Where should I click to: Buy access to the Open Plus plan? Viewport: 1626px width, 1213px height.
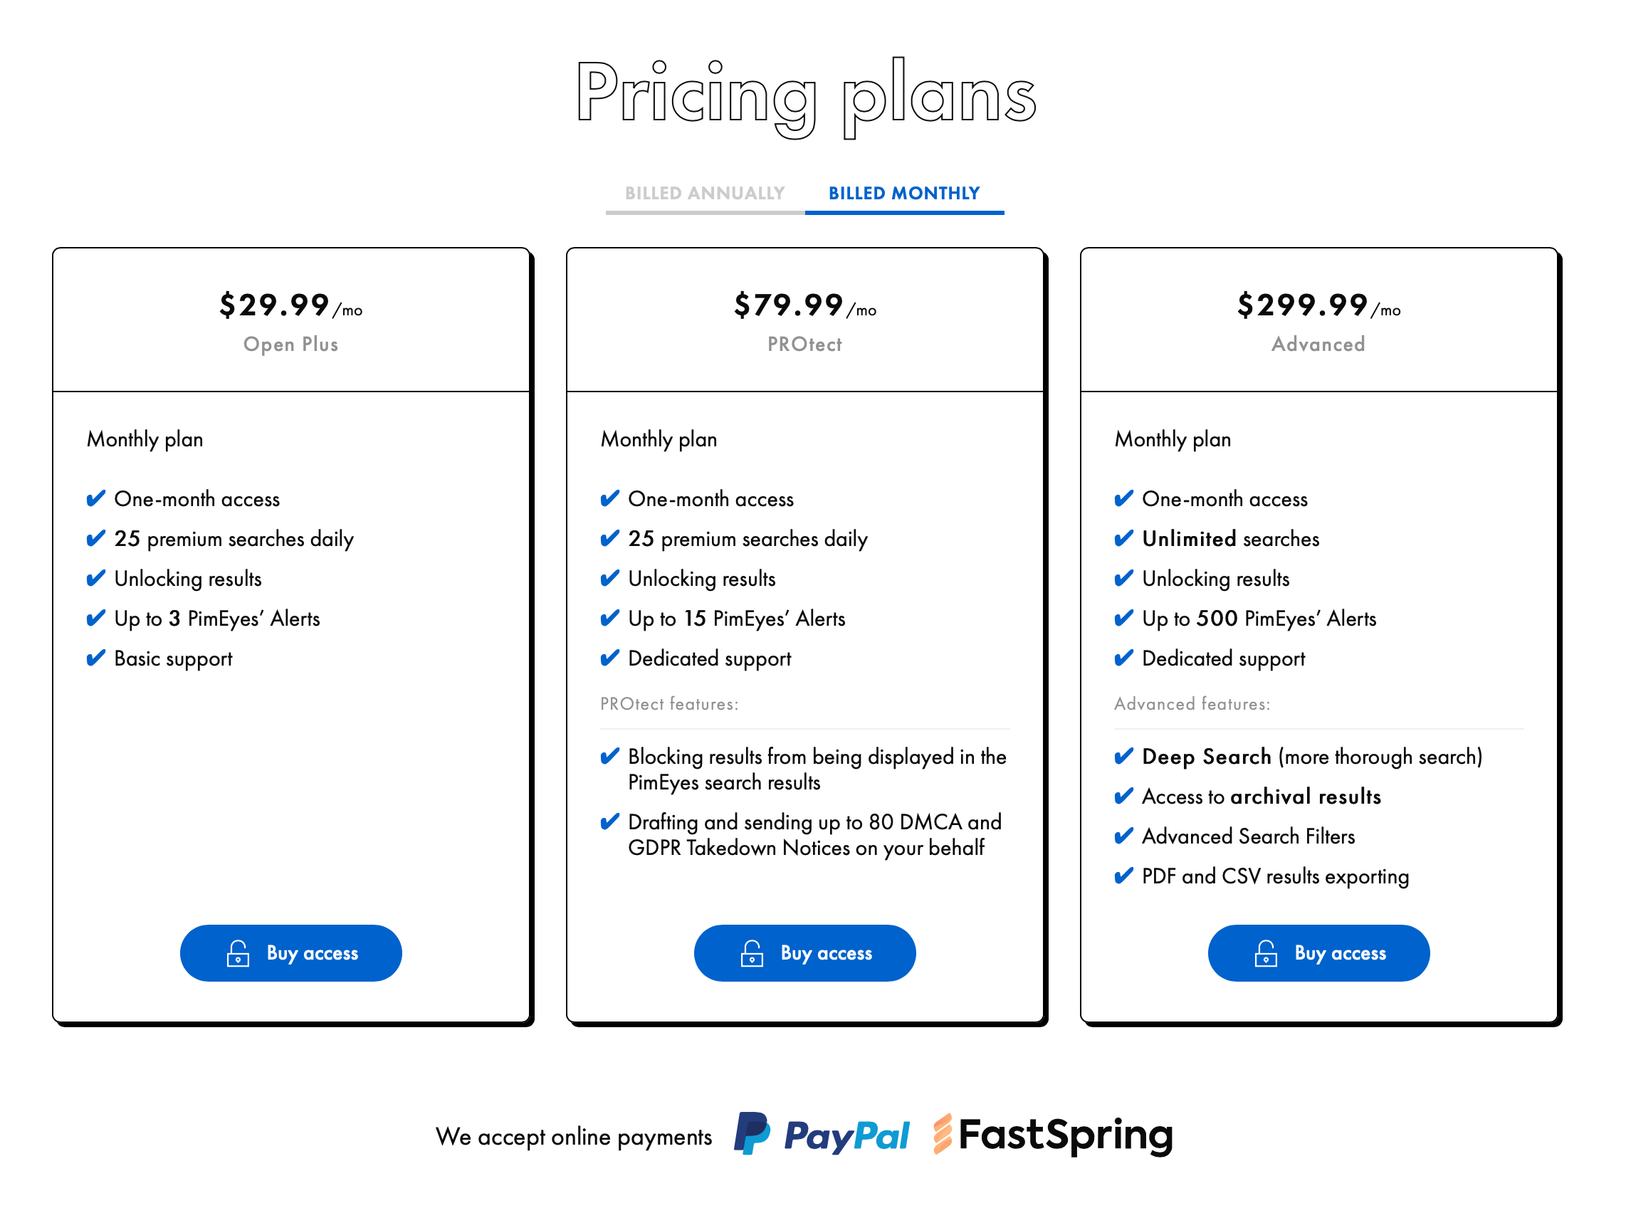point(291,953)
